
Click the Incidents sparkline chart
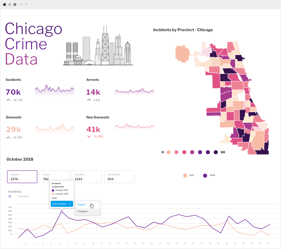tap(54, 90)
